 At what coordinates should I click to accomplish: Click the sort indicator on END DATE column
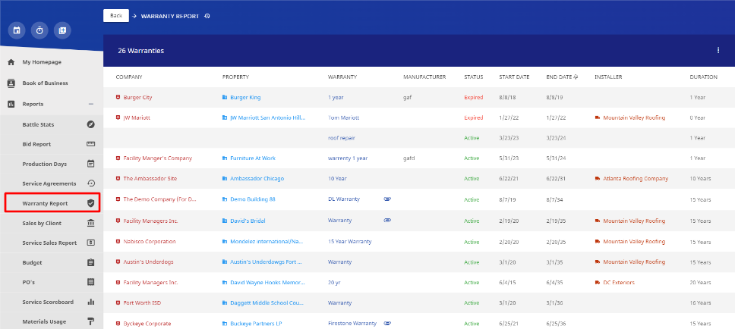[576, 77]
